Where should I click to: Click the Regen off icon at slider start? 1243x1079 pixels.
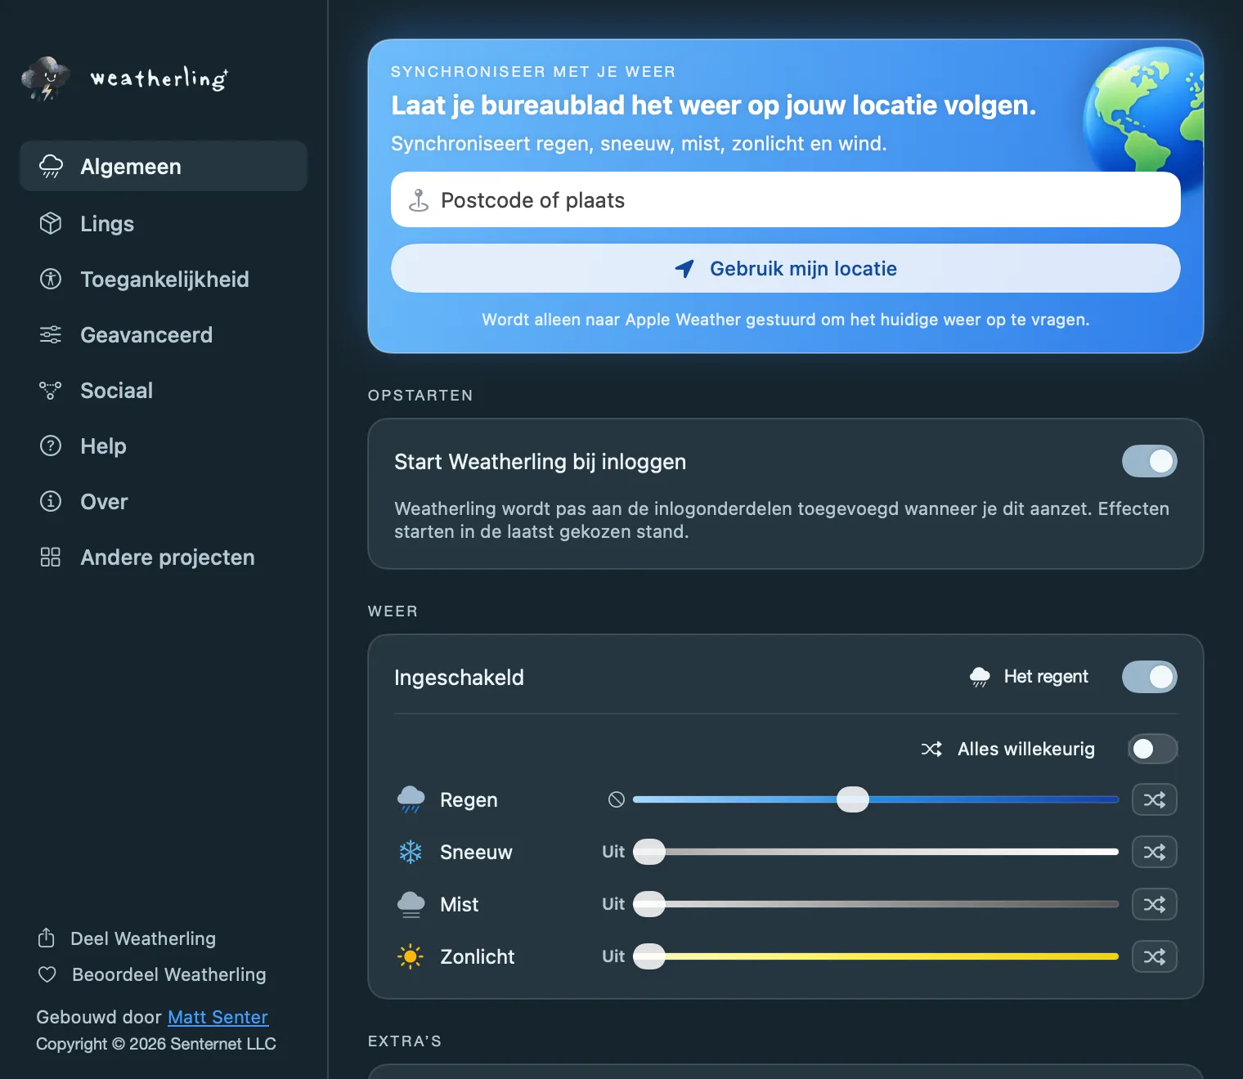click(x=617, y=799)
